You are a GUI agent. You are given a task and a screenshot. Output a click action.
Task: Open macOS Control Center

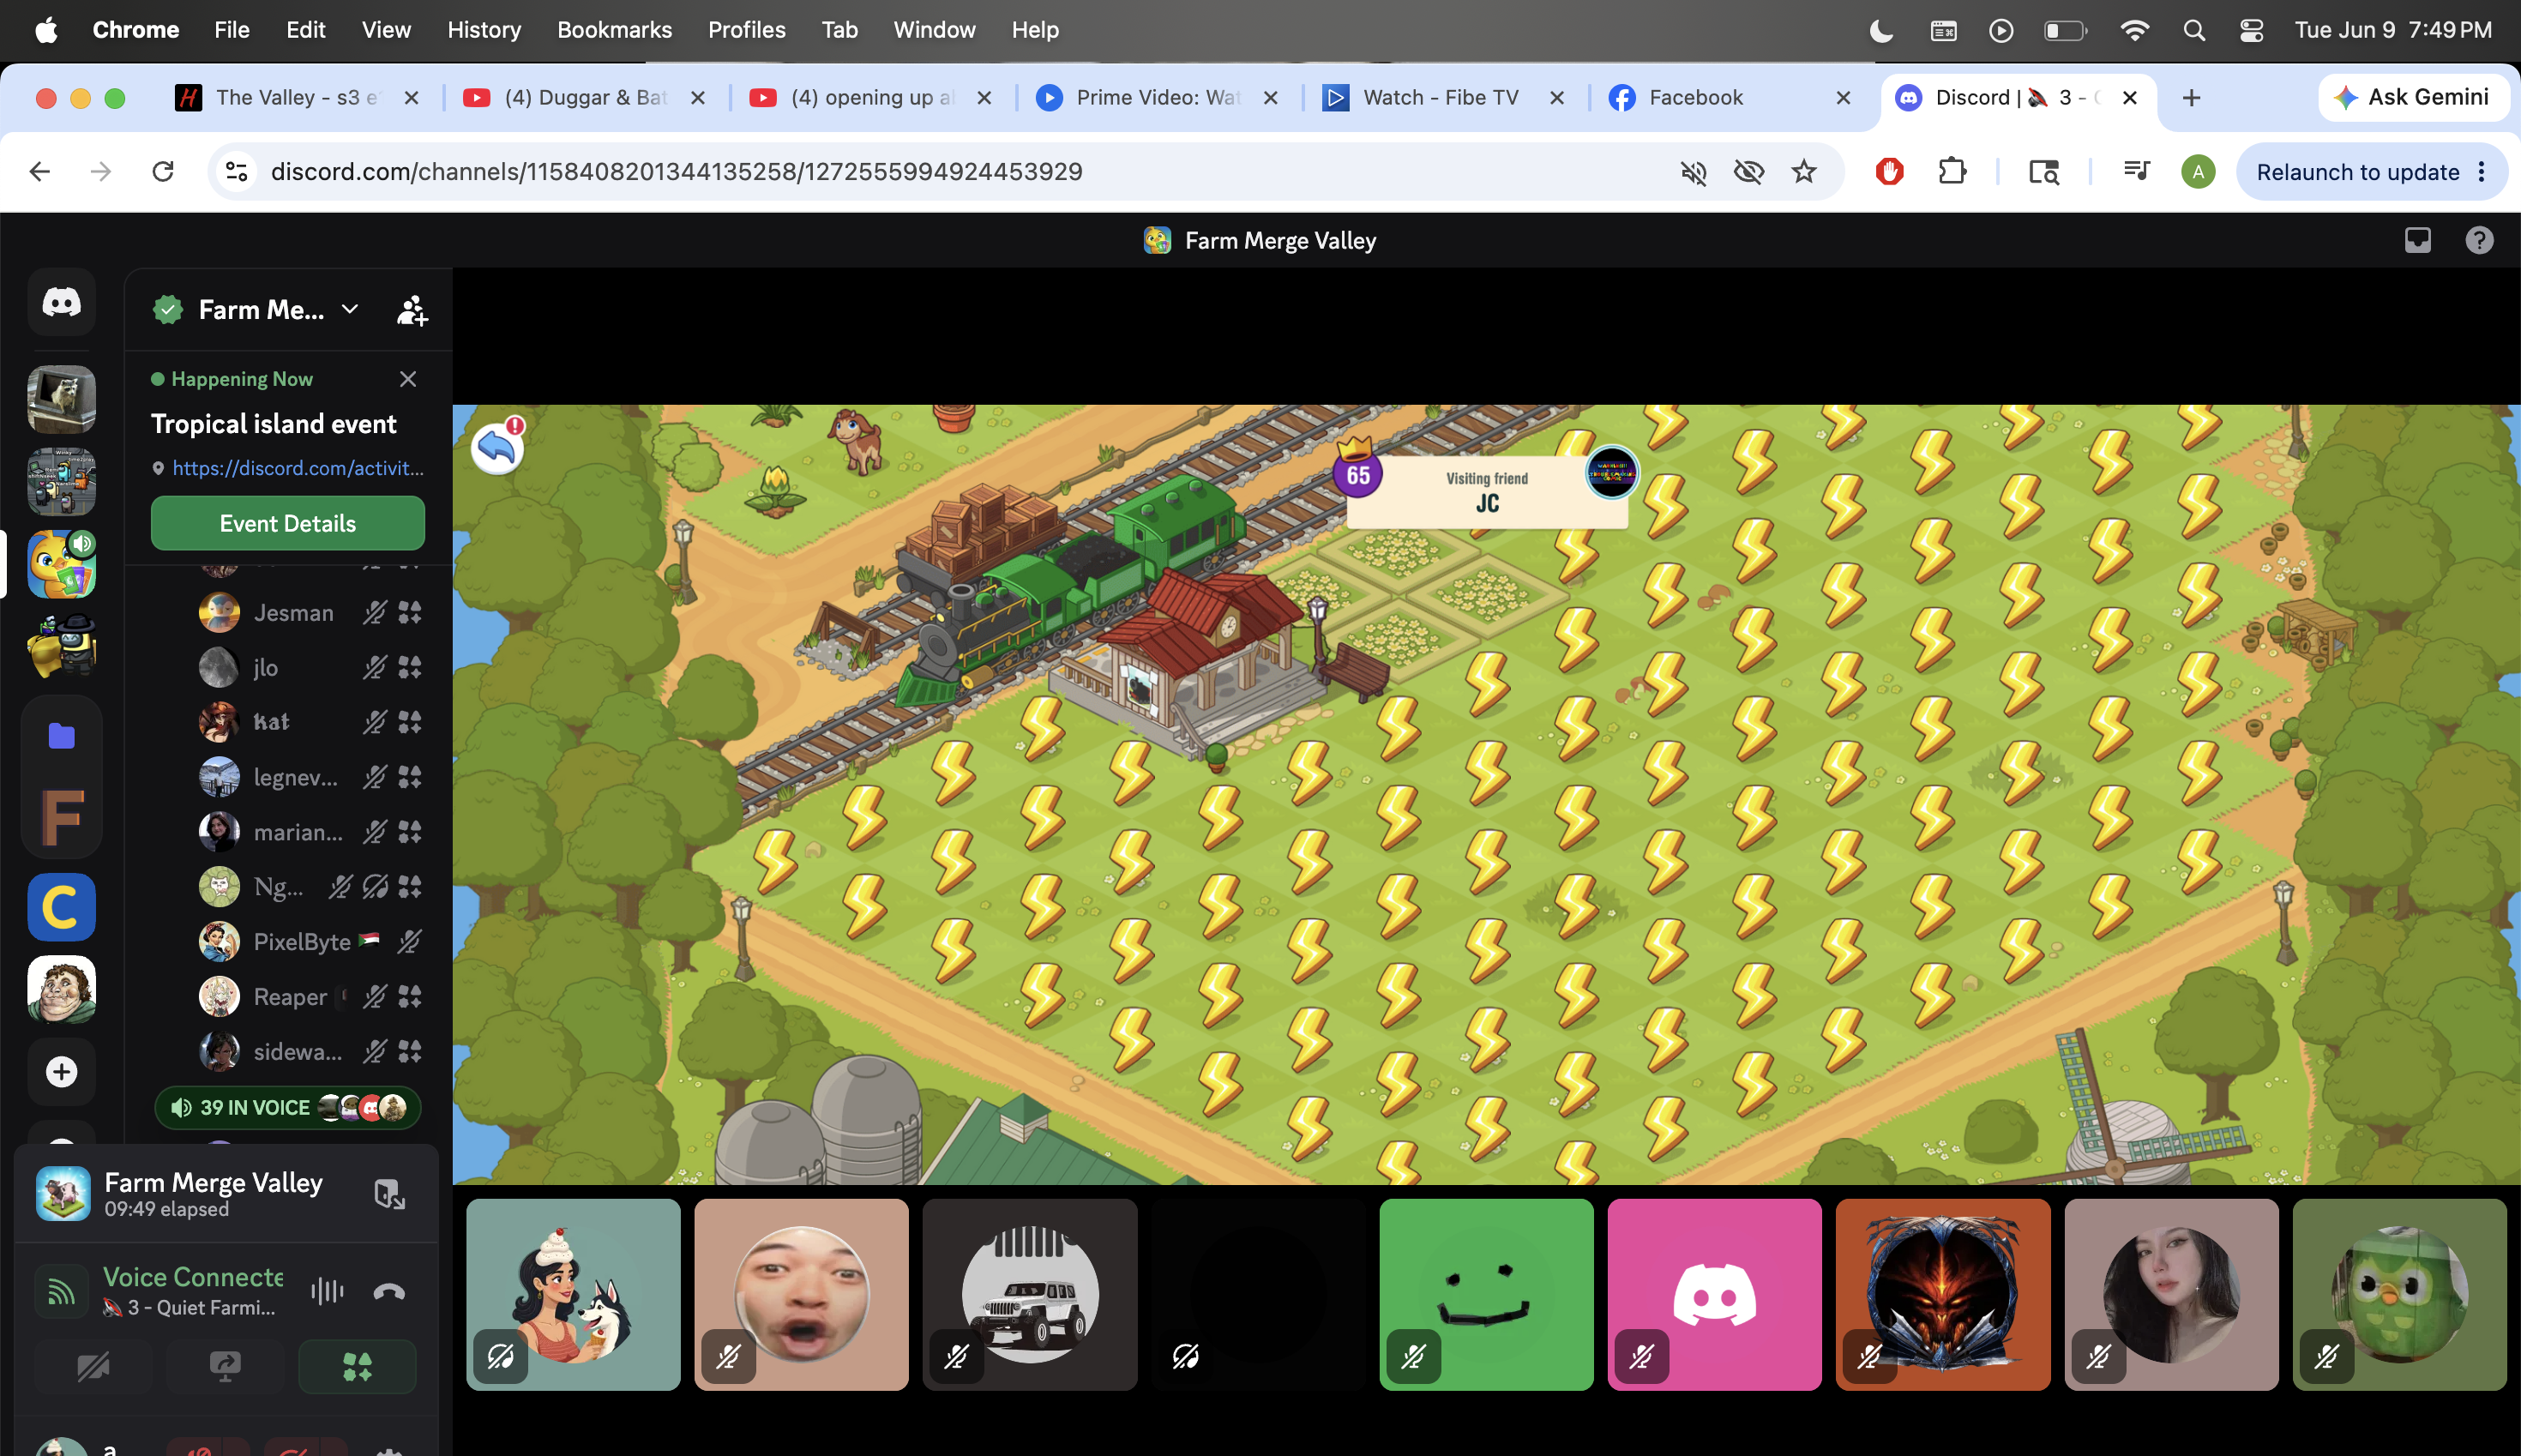2250,30
